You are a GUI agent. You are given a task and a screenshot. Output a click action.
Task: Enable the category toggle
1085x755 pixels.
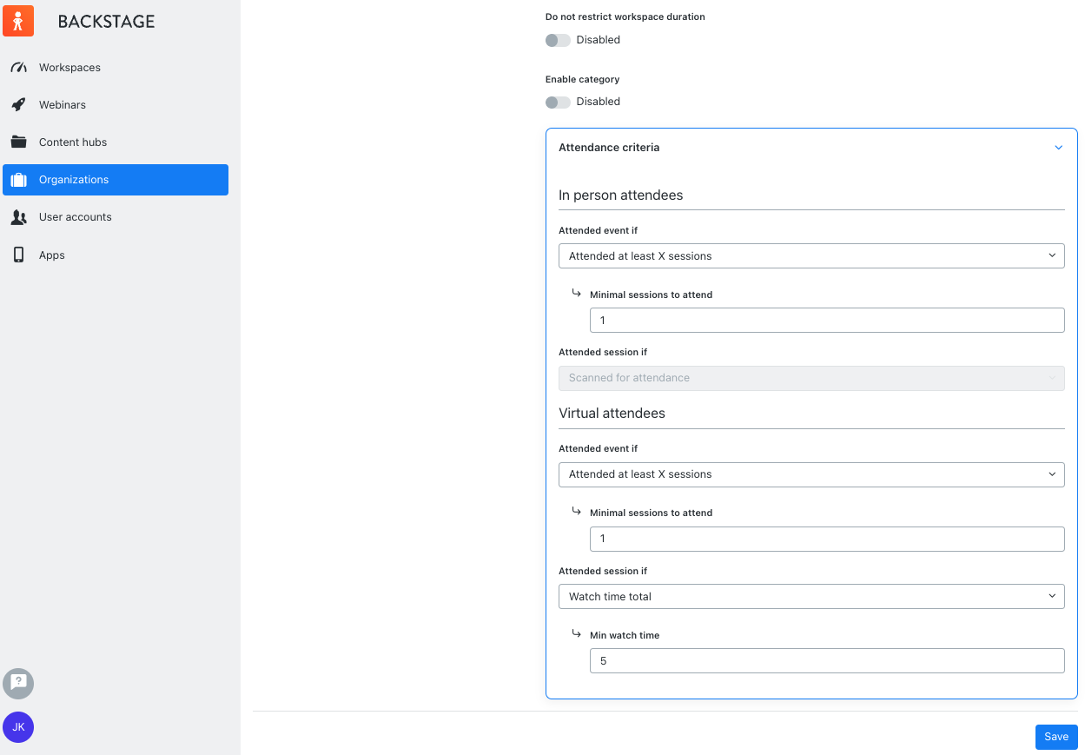click(x=558, y=102)
